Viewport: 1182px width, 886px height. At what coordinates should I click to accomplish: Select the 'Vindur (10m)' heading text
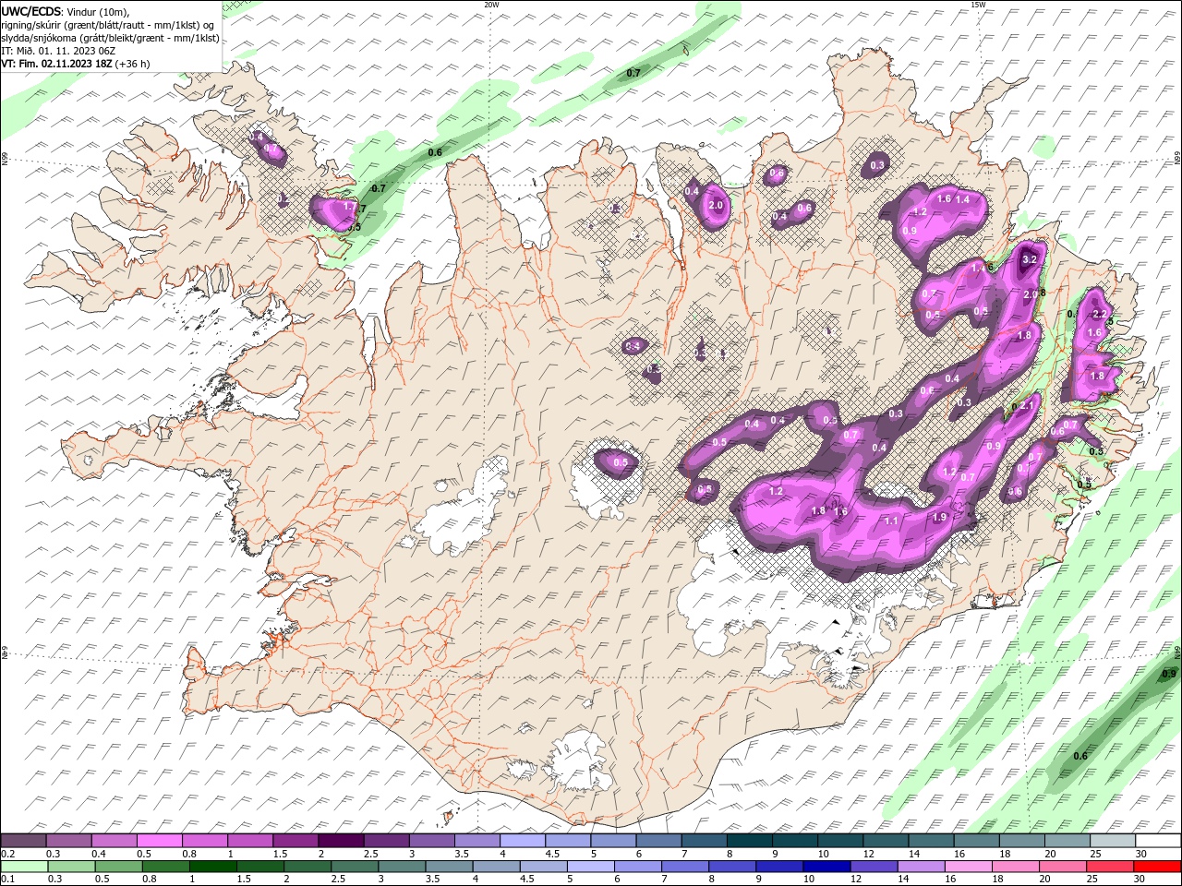pyautogui.click(x=99, y=11)
